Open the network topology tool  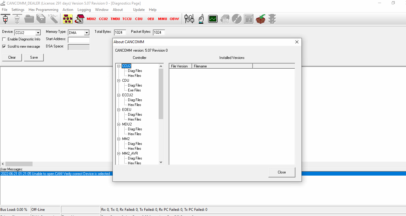coord(67,19)
